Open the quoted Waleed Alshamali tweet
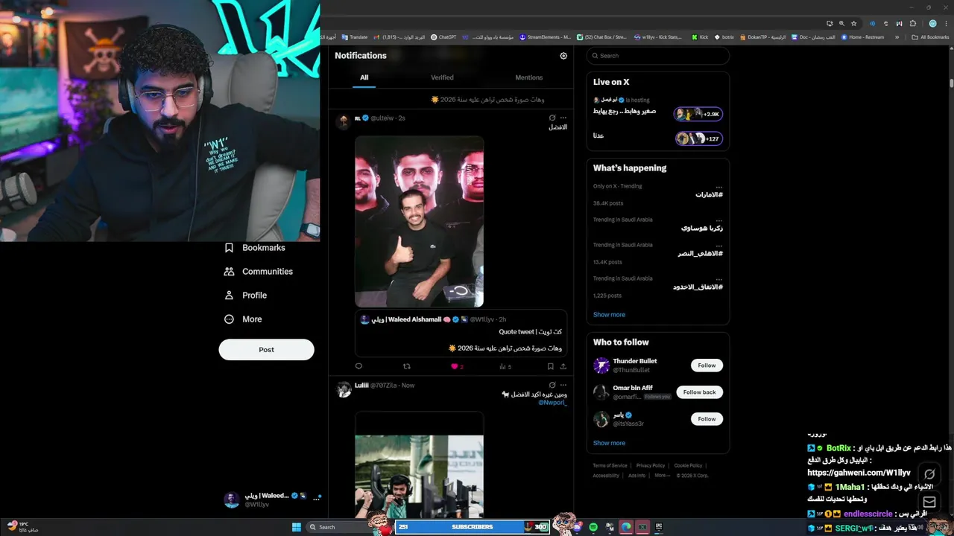The image size is (954, 536). coord(461,334)
